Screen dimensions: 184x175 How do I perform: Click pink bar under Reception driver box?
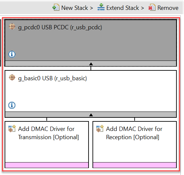135,165
